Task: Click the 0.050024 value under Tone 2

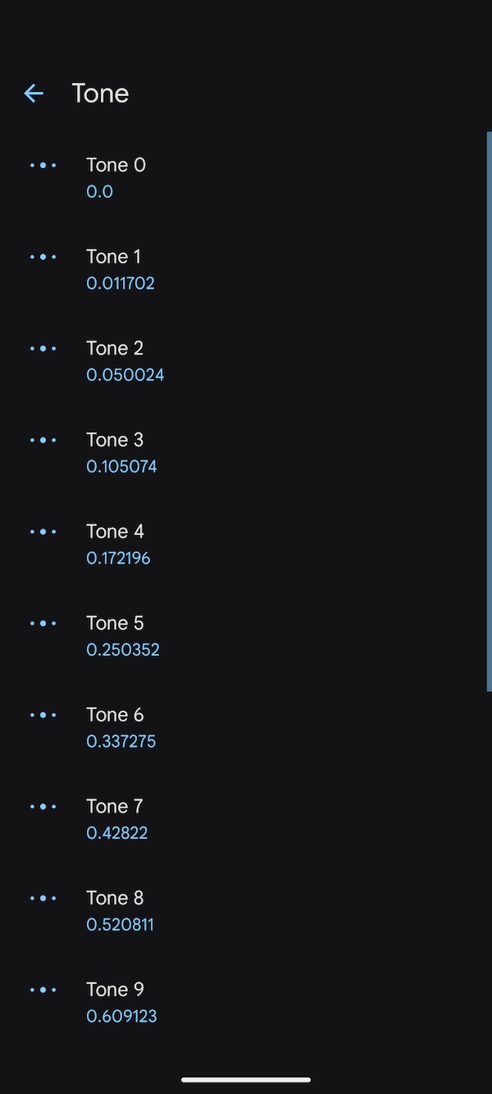Action: [x=125, y=375]
